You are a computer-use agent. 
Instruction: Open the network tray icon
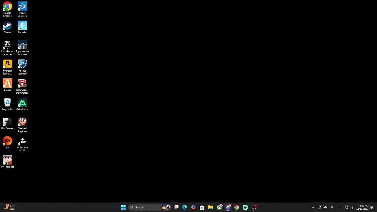click(x=347, y=207)
